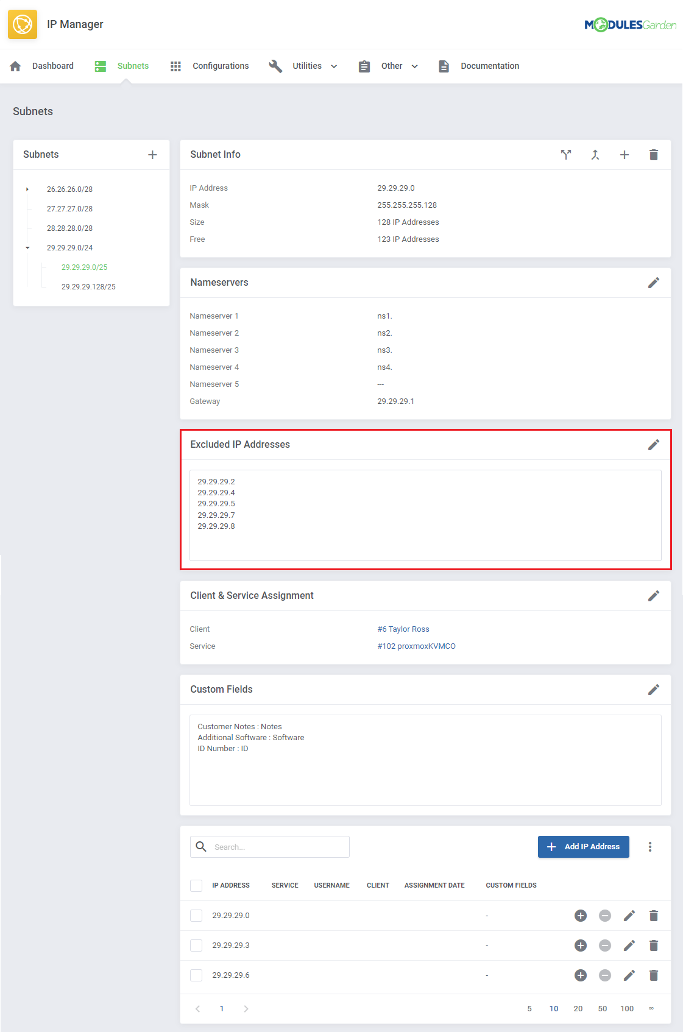
Task: Click the green Subnets server icon
Action: 101,66
